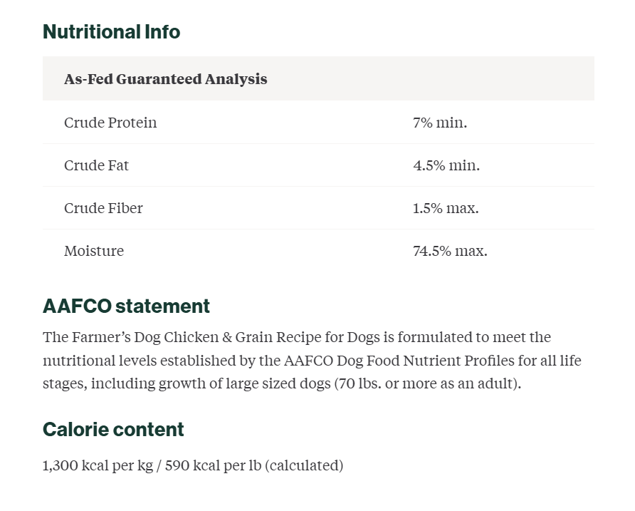635x511 pixels.
Task: Click the Nutritional Info heading
Action: point(111,31)
